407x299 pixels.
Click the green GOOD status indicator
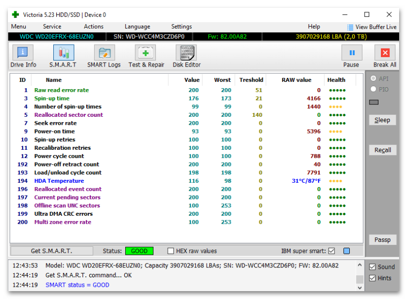pos(139,251)
